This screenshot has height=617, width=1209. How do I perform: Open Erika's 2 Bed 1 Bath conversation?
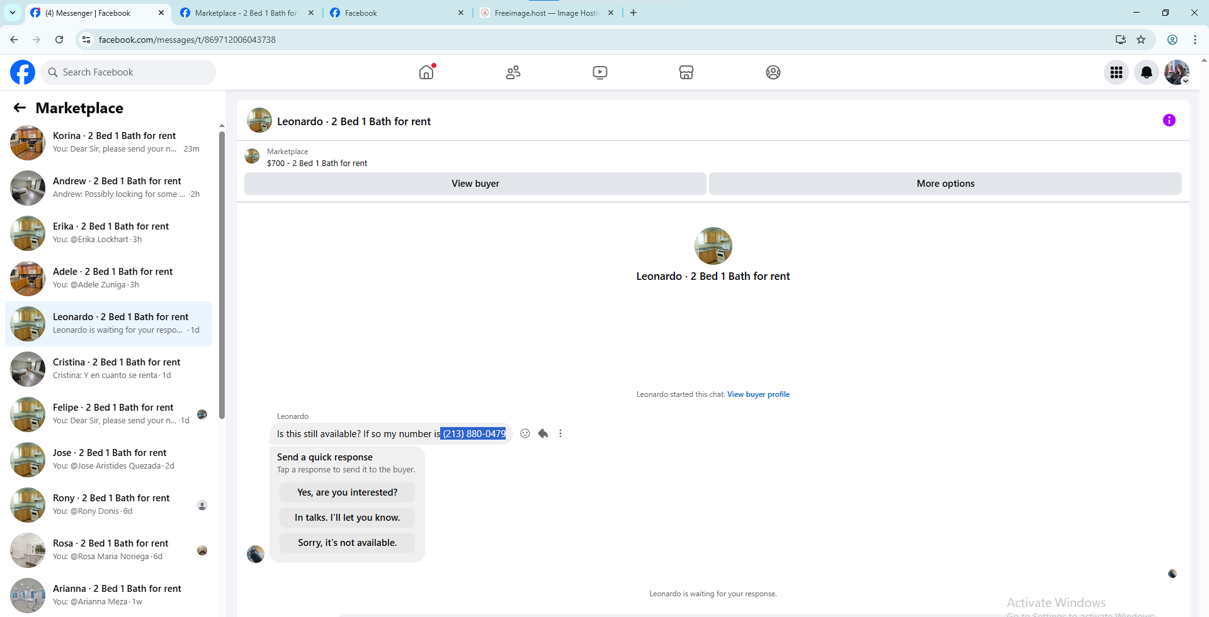(x=108, y=233)
